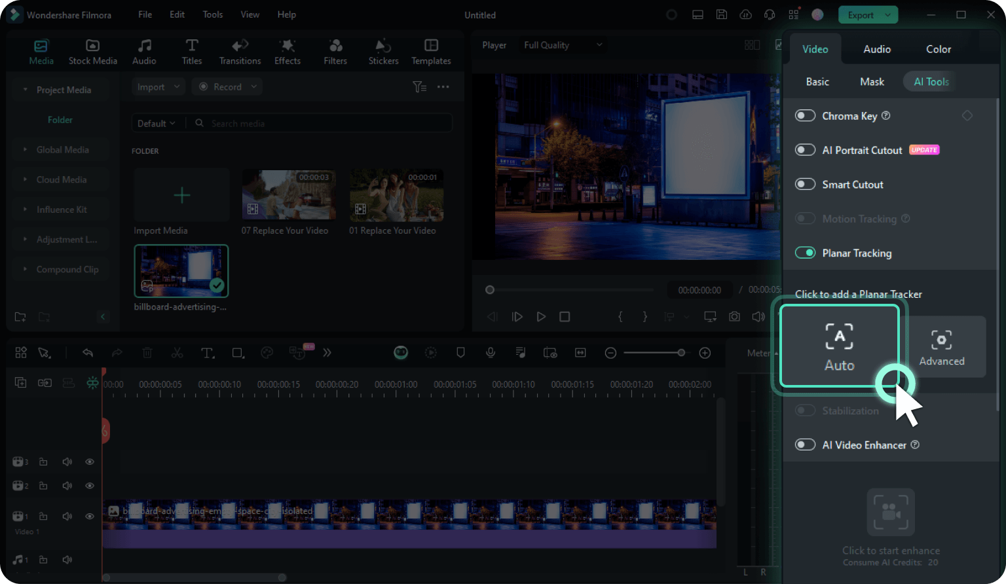The image size is (1006, 584).
Task: Open the Stickers library
Action: pos(383,52)
